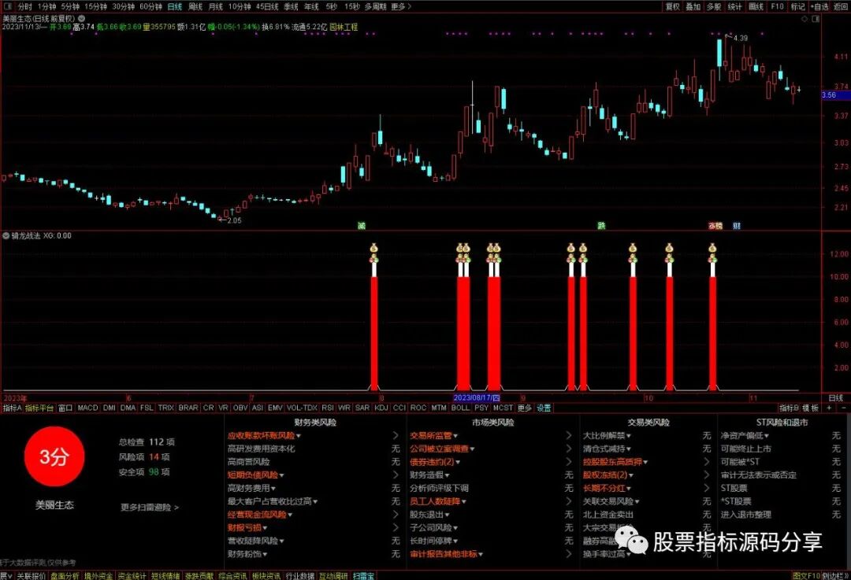
Task: Expand the 短期负债风险 dropdown
Action: [x=255, y=475]
